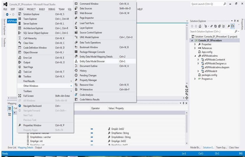245x157 pixels.
Task: Switch to the Output tab at the bottom
Action: (38, 148)
